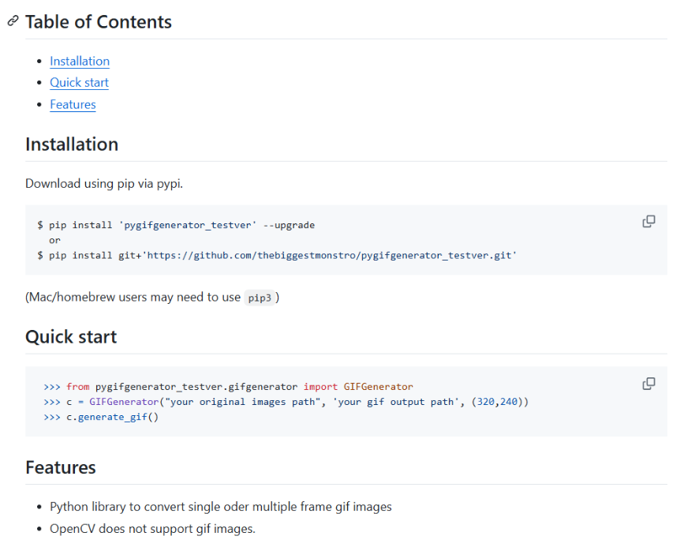Image resolution: width=680 pixels, height=551 pixels.
Task: Follow the Features link in contents
Action: (73, 104)
